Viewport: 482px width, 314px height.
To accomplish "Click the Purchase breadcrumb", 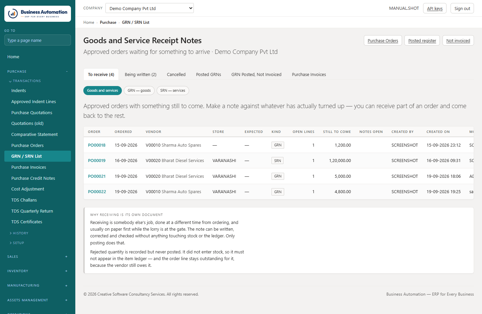I will 108,22.
